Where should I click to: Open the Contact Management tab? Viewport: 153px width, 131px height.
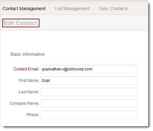[x=24, y=9]
